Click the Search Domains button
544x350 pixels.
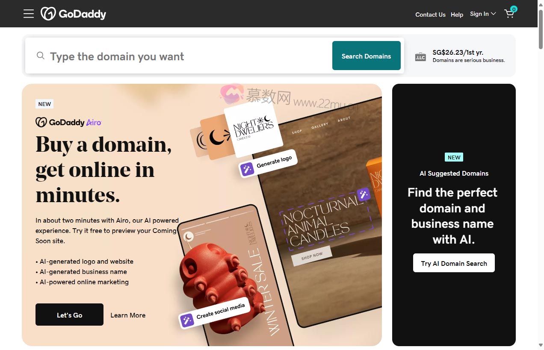(x=367, y=56)
